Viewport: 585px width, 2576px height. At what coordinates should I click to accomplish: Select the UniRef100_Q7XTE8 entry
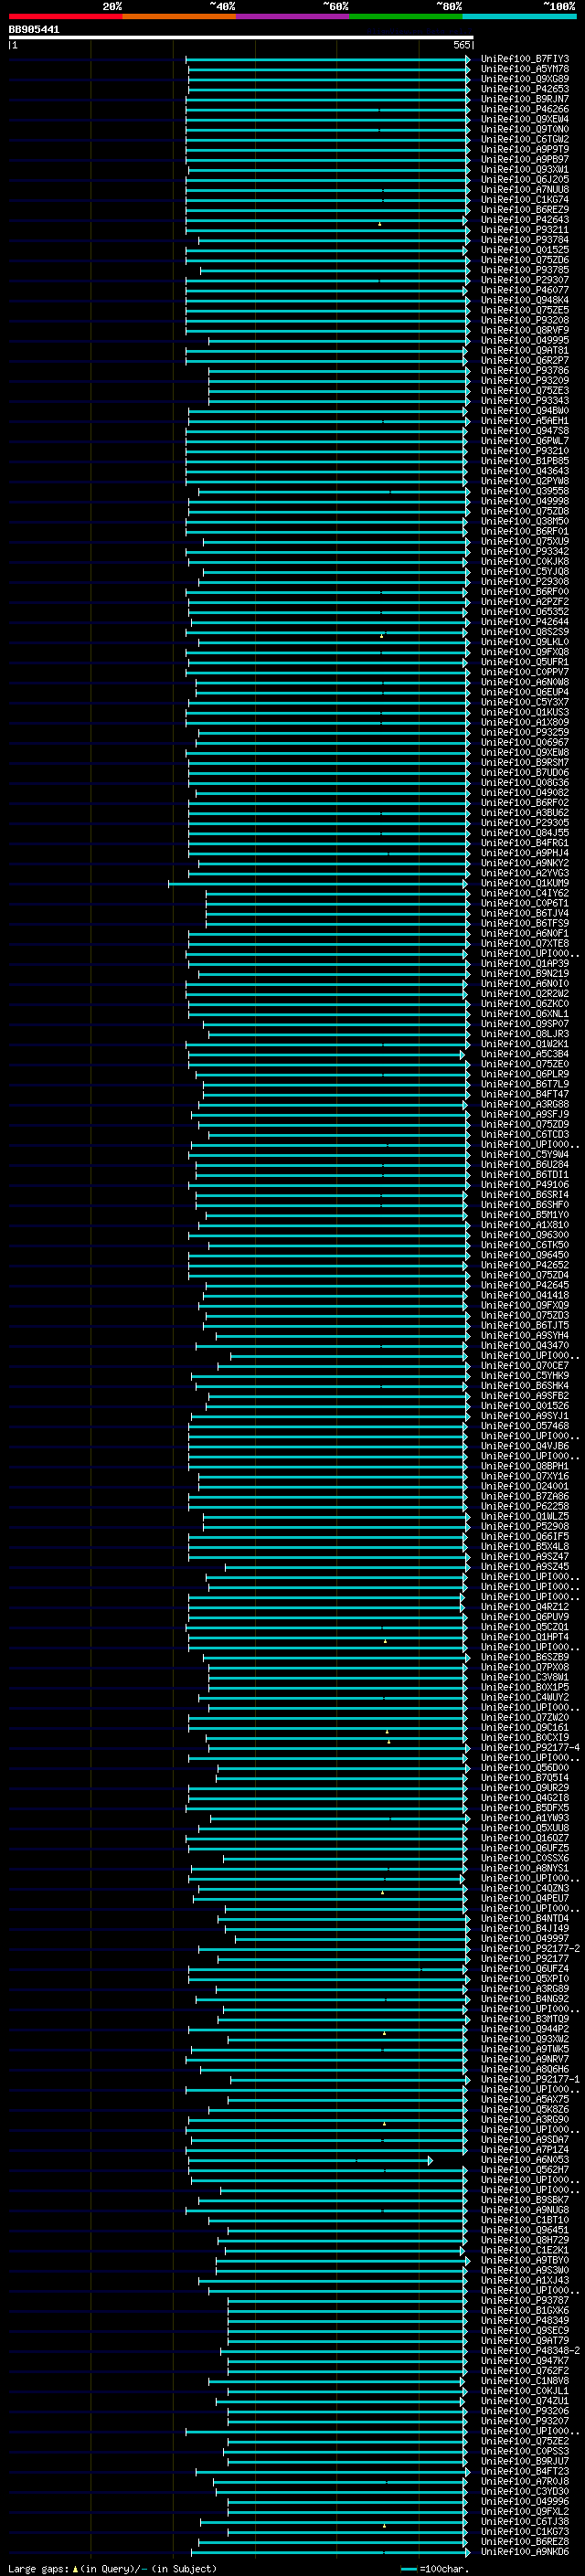coord(525,944)
